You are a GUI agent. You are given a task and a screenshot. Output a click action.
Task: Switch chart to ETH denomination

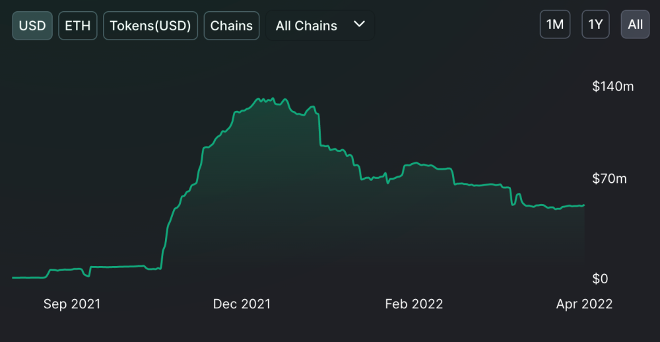pyautogui.click(x=78, y=26)
